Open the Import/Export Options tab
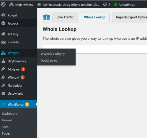147x138 pixels. tap(129, 17)
